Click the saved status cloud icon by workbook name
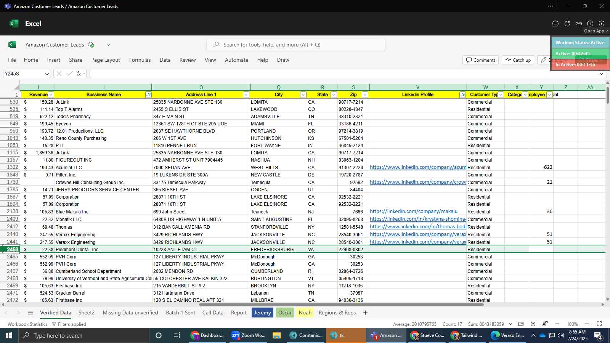This screenshot has width=610, height=343. (91, 45)
